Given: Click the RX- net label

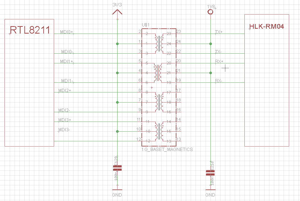Looking at the screenshot, I should [219, 81].
